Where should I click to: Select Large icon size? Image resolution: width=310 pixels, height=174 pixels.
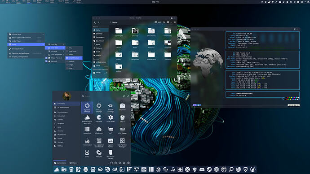tap(74, 65)
